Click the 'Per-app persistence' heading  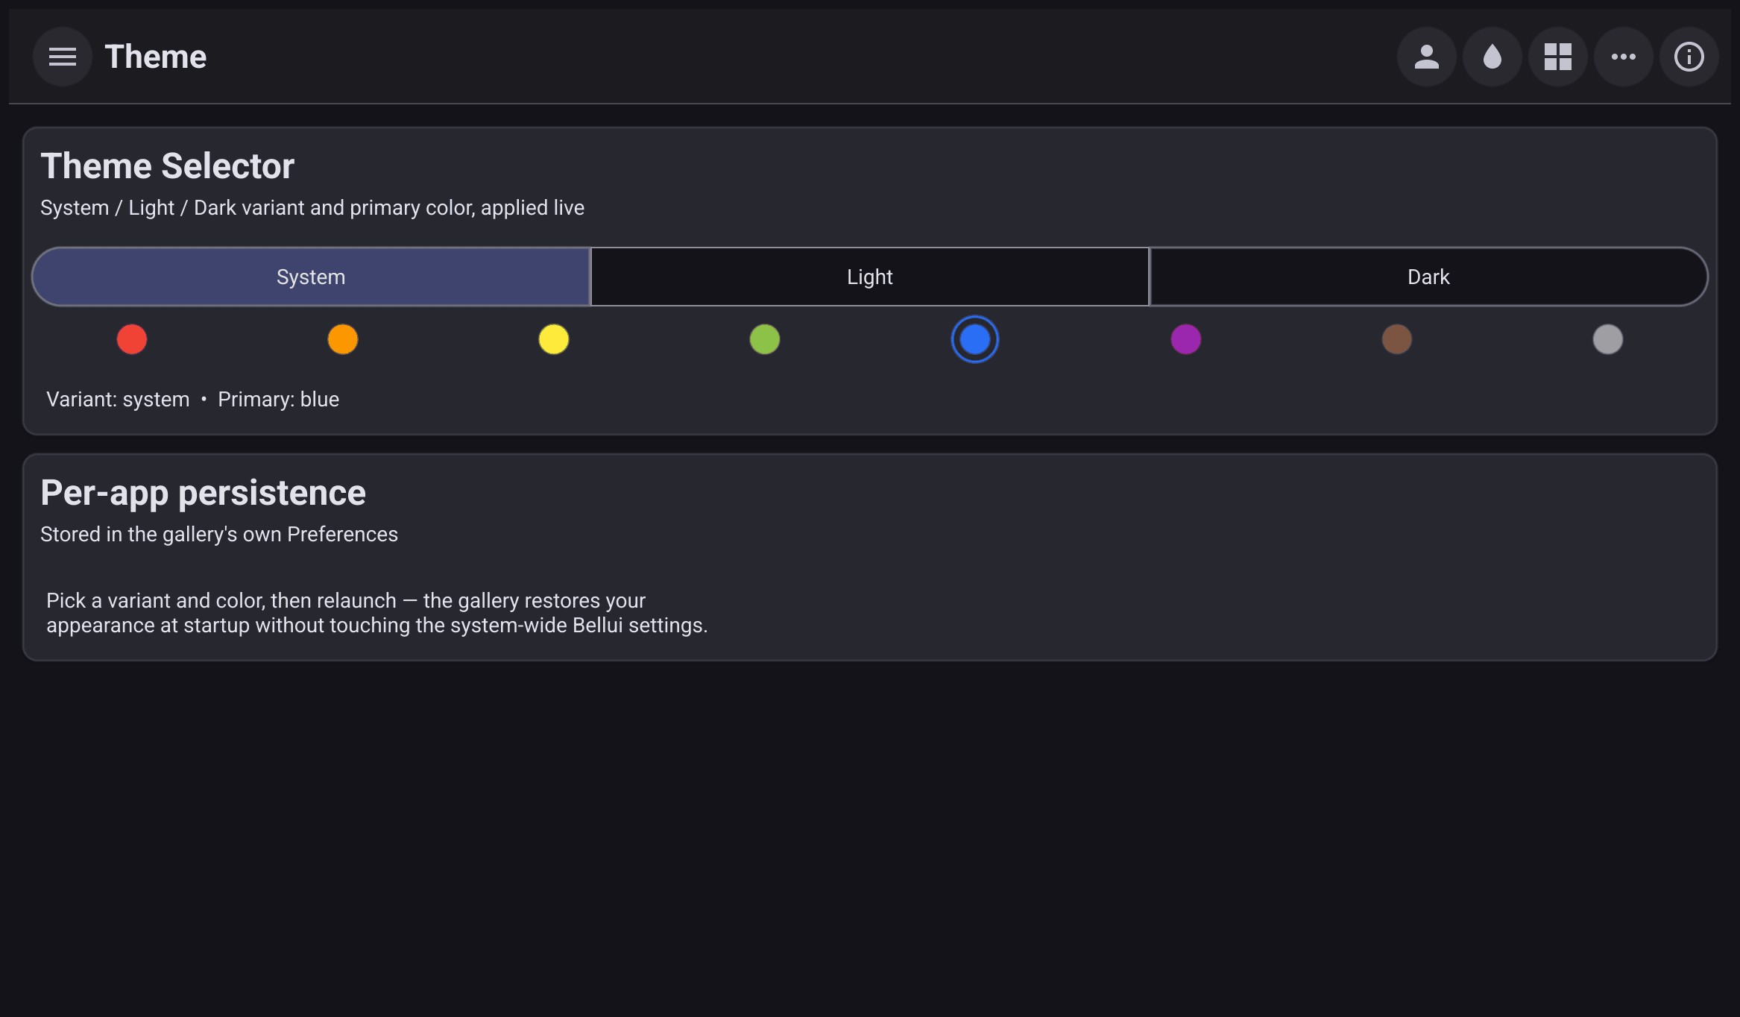click(203, 493)
